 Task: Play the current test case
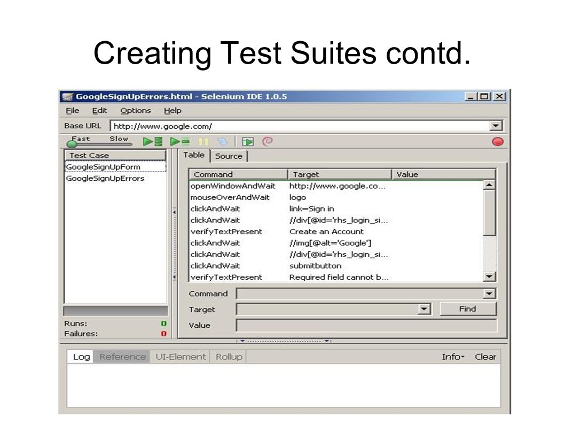[180, 142]
